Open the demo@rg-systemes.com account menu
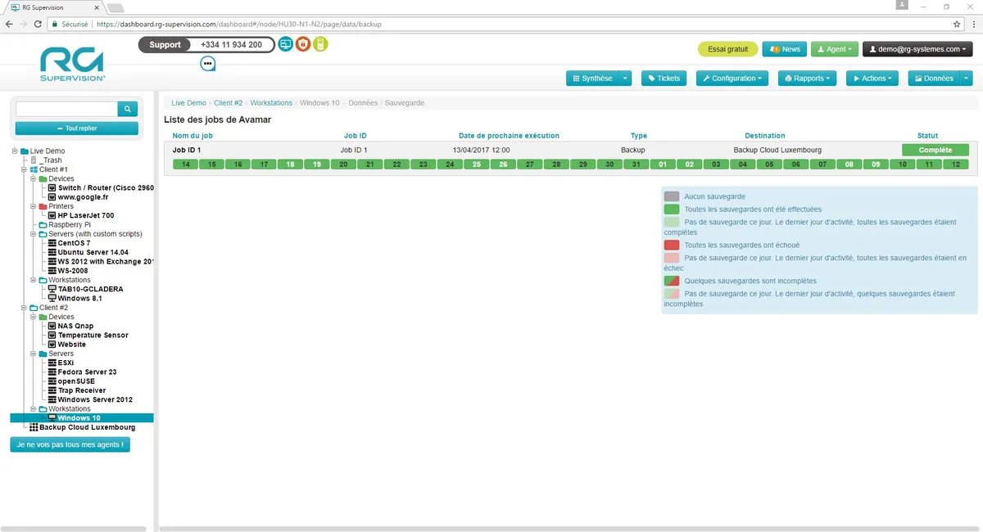983x532 pixels. [x=917, y=49]
